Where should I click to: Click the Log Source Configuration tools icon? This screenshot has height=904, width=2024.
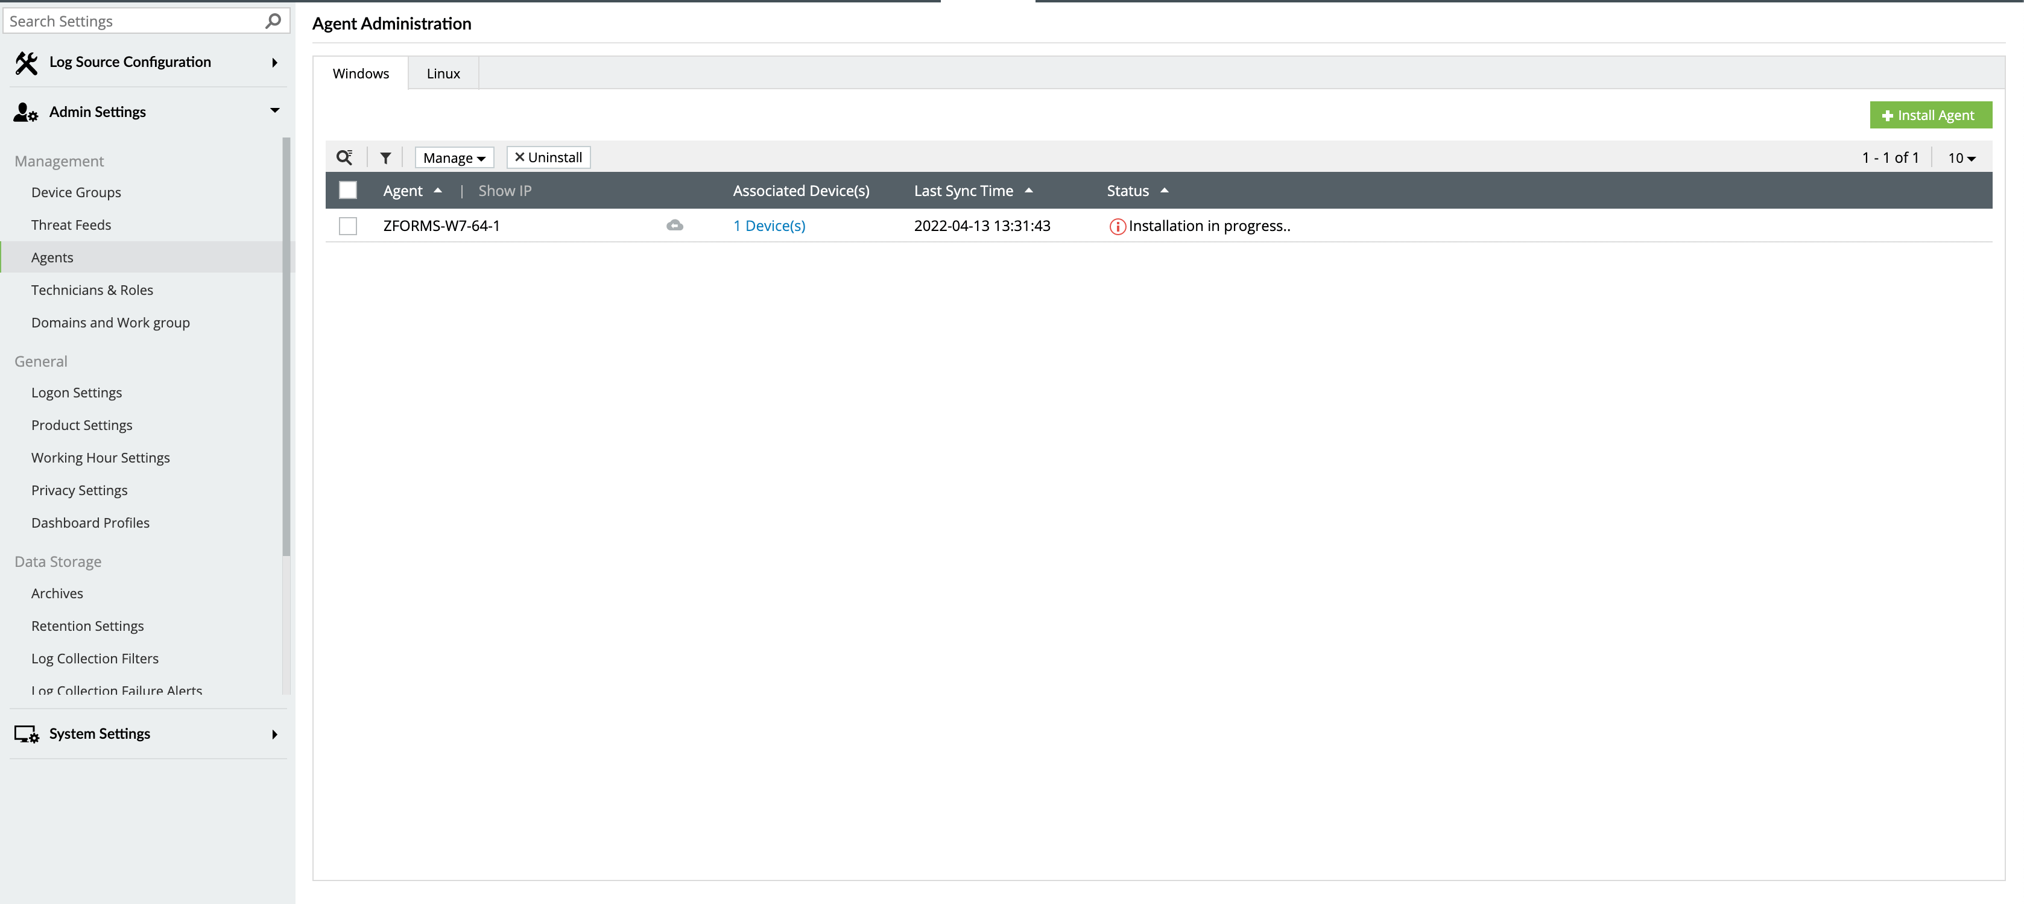tap(26, 62)
